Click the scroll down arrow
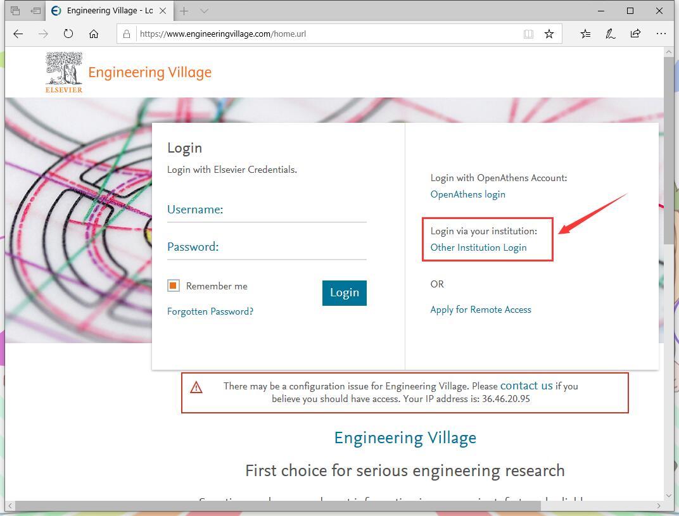679x516 pixels. (x=669, y=496)
